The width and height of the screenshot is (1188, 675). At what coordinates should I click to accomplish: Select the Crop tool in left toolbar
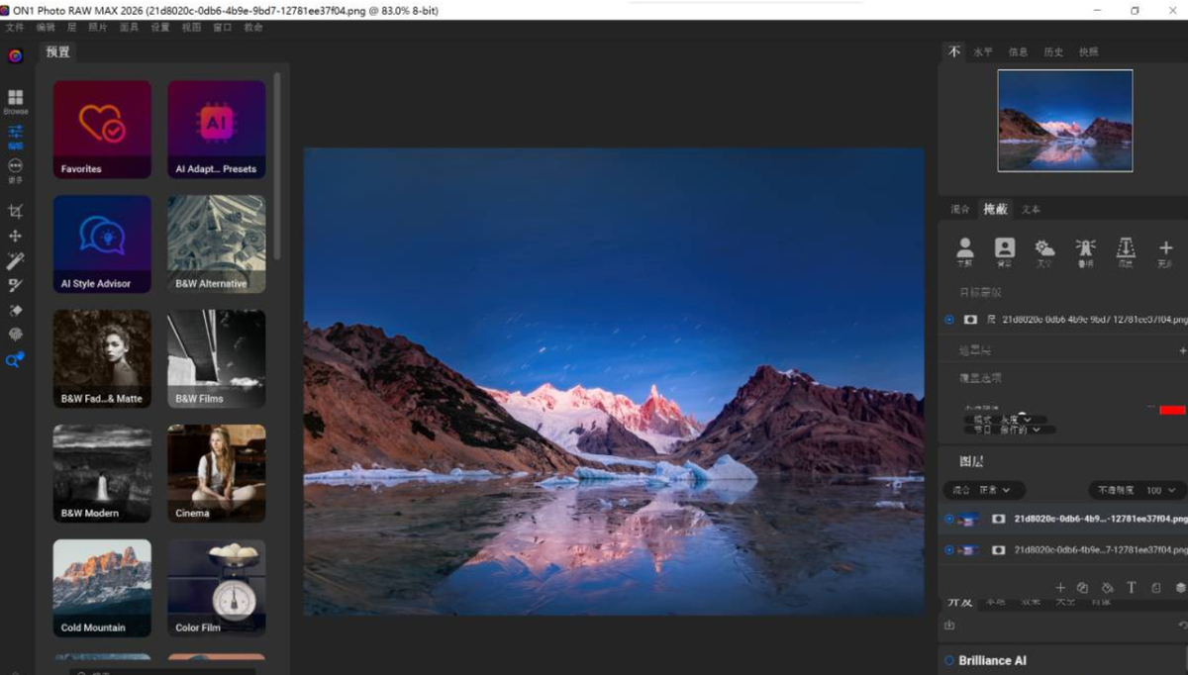pos(15,211)
